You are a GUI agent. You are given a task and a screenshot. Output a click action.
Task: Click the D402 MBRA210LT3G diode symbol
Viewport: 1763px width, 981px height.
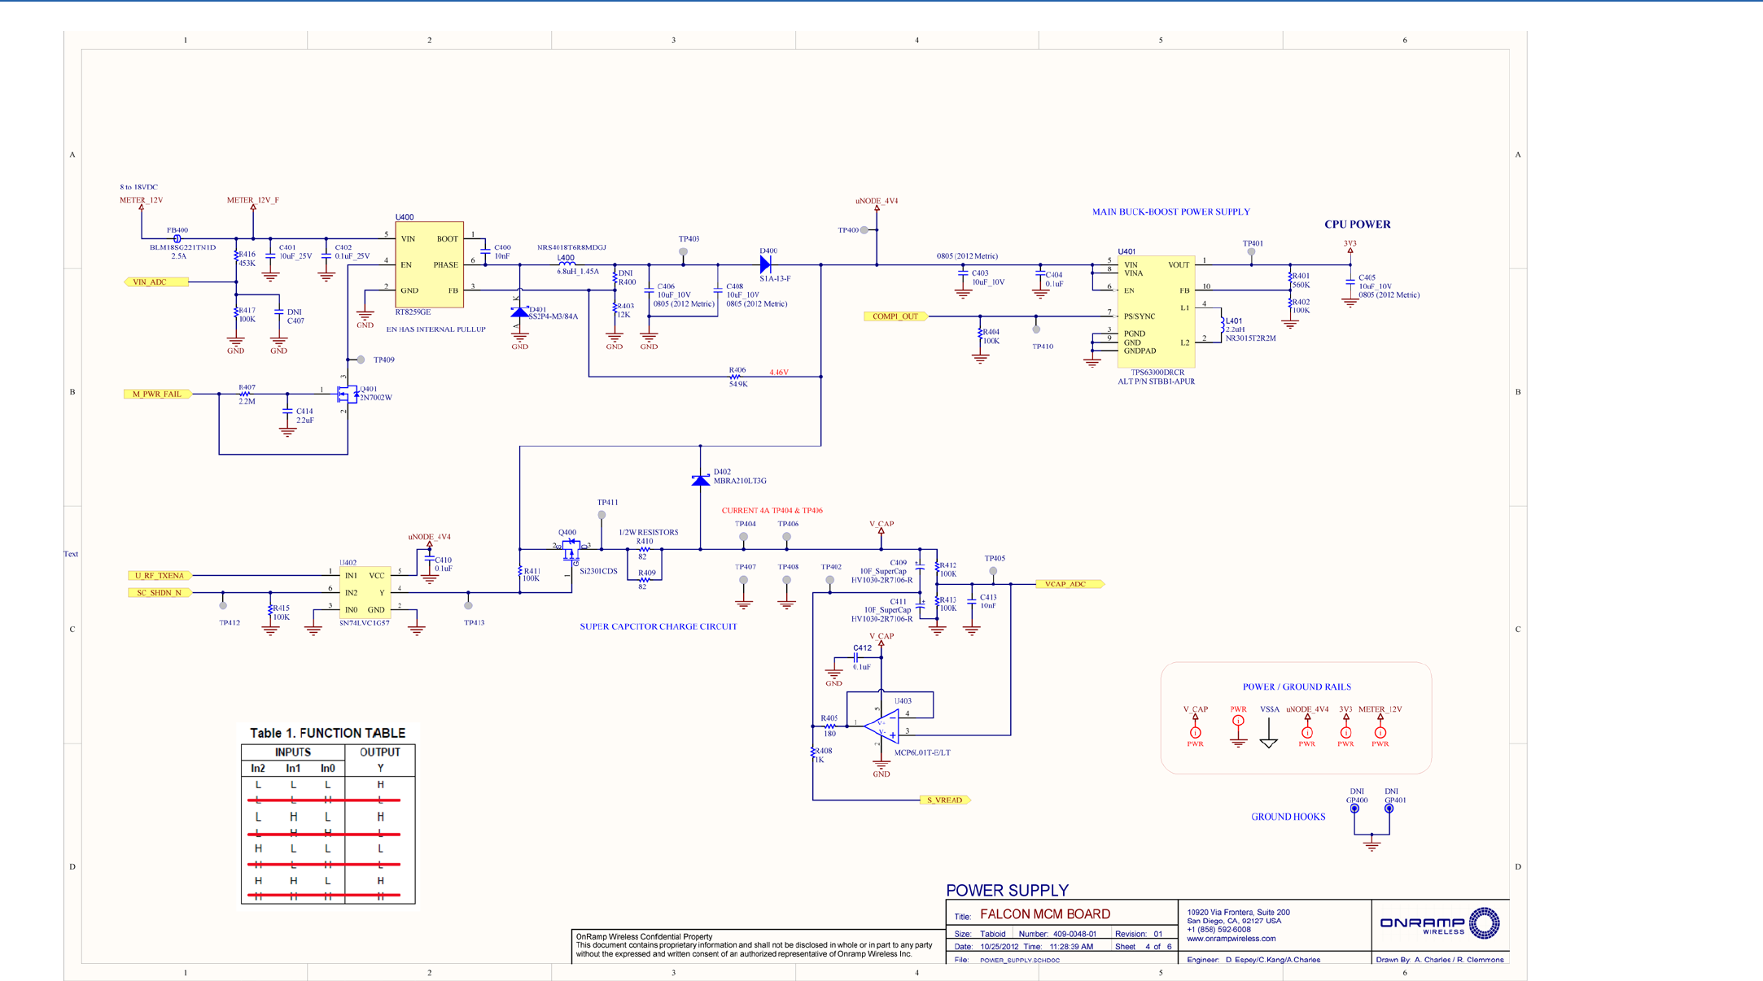pos(700,480)
